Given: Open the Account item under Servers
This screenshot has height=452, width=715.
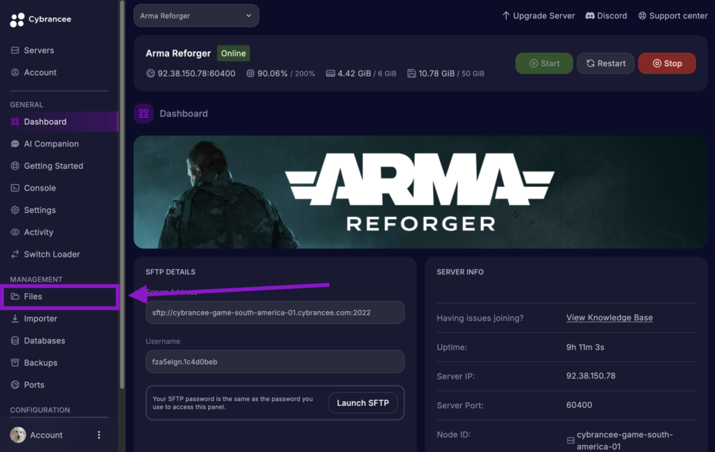Looking at the screenshot, I should point(40,73).
